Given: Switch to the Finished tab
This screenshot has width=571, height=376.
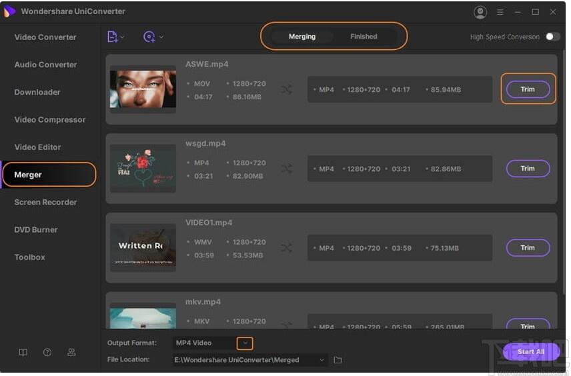Looking at the screenshot, I should (x=364, y=37).
